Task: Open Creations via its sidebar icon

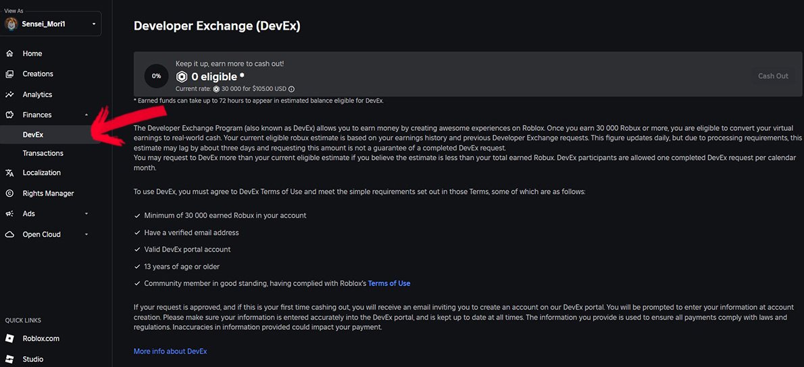Action: pos(9,74)
